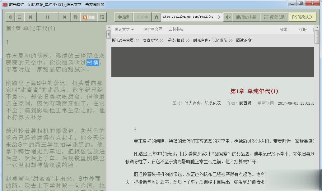The height and width of the screenshot is (191, 322).
Task: Open 我的书架 bookshelf
Action: [246, 17]
